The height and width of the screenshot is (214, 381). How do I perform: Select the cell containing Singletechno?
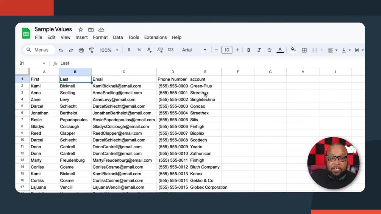tap(205, 100)
